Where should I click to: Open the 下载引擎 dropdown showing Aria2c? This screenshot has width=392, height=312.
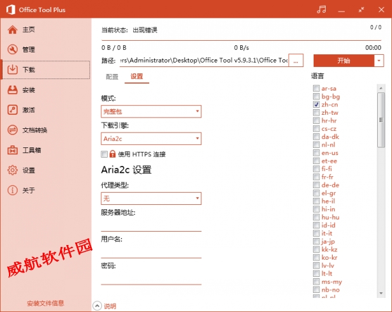[x=151, y=138]
